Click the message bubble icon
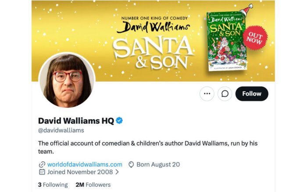 pyautogui.click(x=225, y=94)
